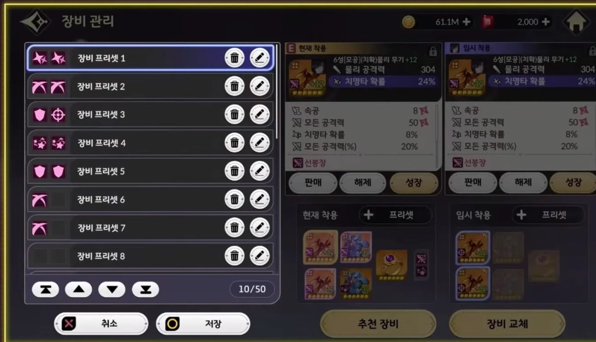The height and width of the screenshot is (342, 596).
Task: Jump to bottom of preset list
Action: pos(145,290)
